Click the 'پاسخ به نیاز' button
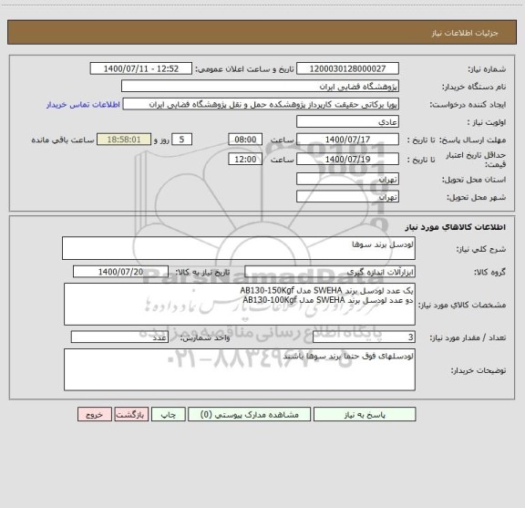Viewport: 525px width, 508px height. [x=365, y=414]
